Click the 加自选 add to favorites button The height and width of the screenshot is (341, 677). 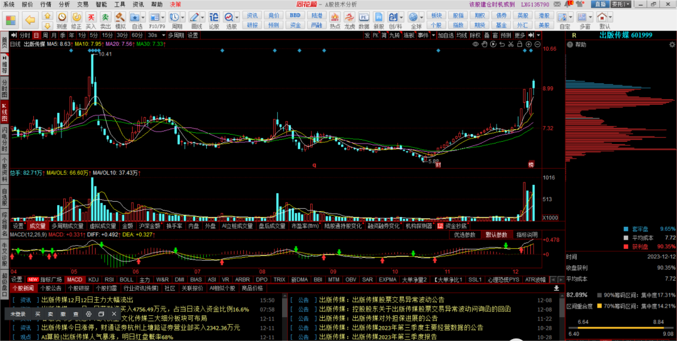point(446,35)
